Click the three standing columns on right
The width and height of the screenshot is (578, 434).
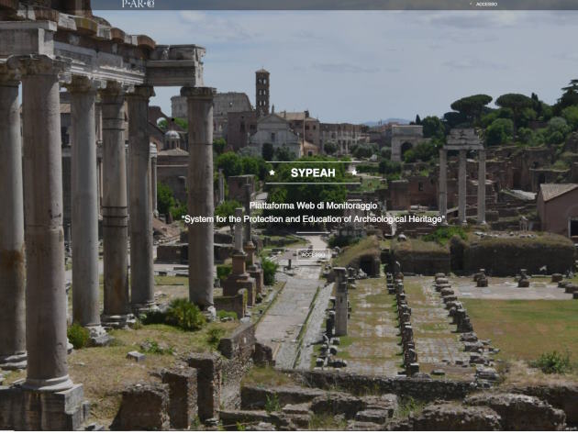(462, 177)
